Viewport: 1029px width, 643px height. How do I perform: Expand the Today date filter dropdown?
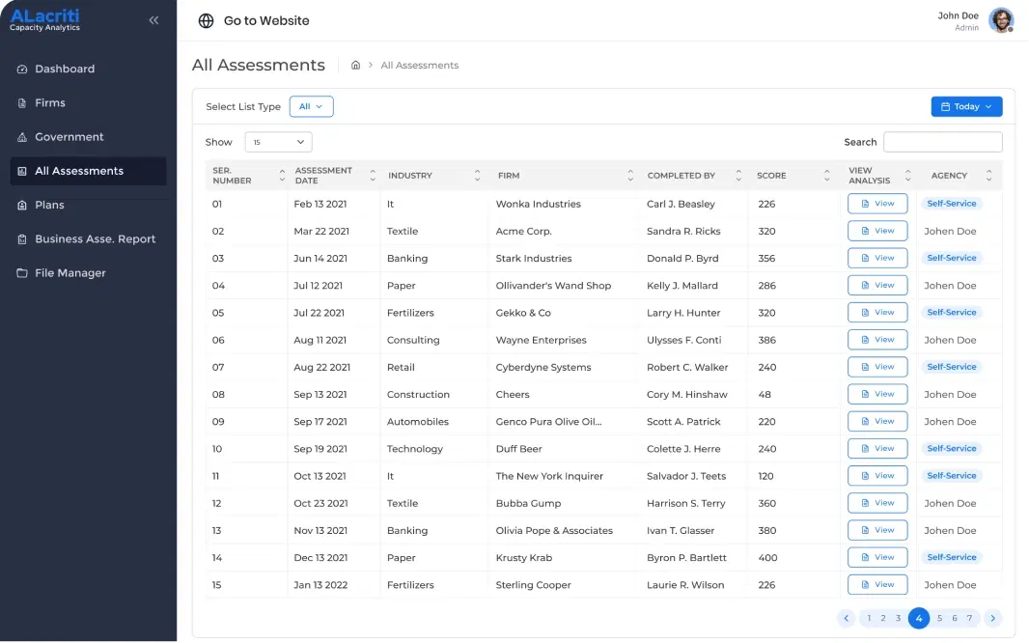[x=966, y=107]
